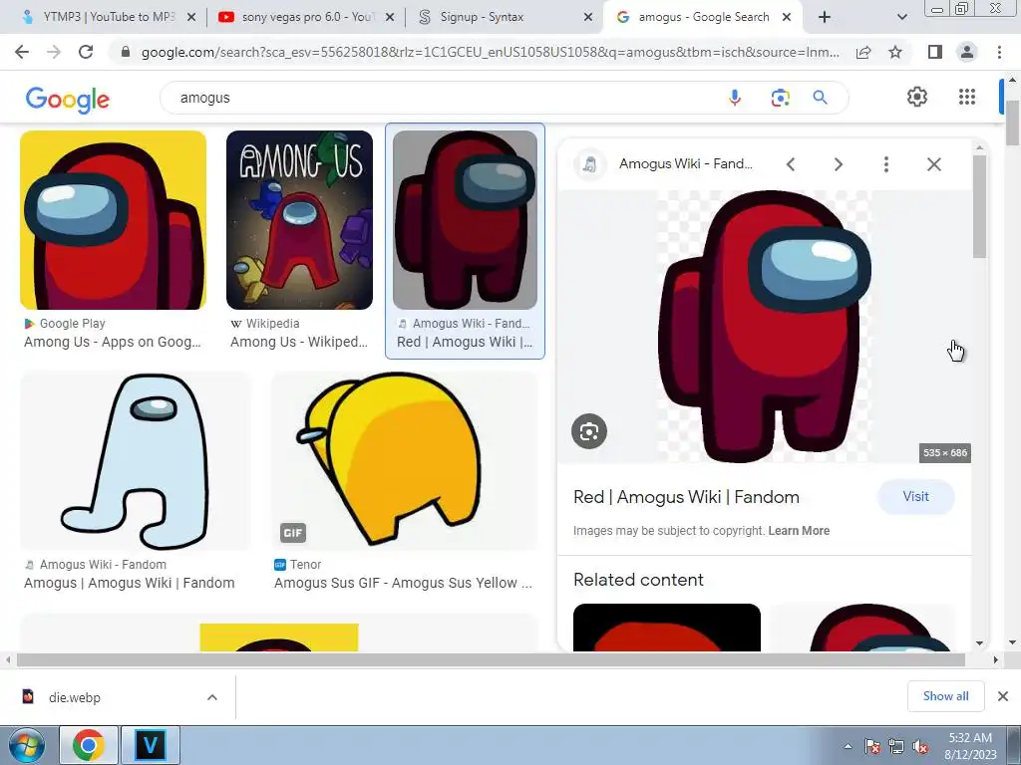The height and width of the screenshot is (765, 1021).
Task: Open Chrome profile avatar
Action: pyautogui.click(x=967, y=52)
